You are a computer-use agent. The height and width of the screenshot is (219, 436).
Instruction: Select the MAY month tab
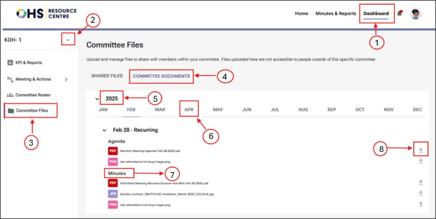tap(217, 110)
